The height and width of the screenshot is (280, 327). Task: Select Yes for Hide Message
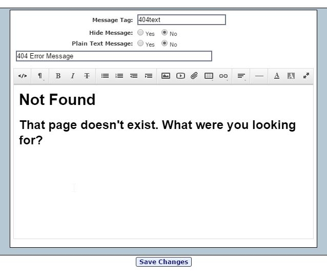[x=140, y=32]
